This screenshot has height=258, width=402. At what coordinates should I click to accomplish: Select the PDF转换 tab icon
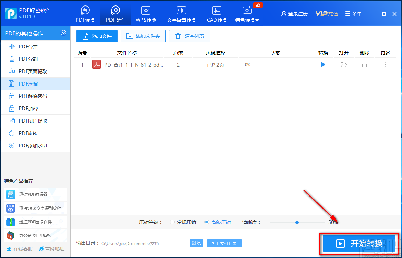point(85,10)
